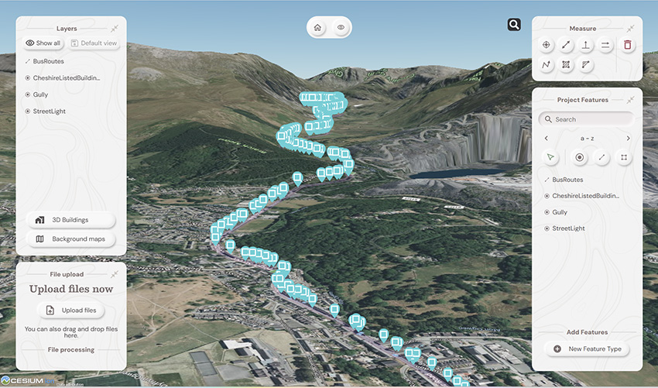The height and width of the screenshot is (388, 658).
Task: Collapse the Layers panel
Action: 114,29
